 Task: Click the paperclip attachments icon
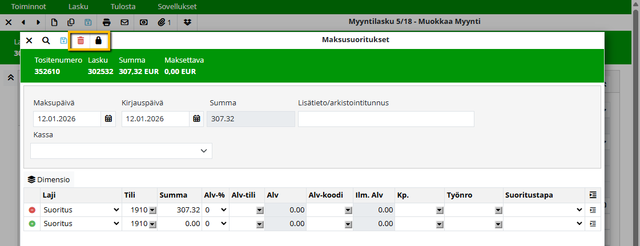tap(164, 22)
